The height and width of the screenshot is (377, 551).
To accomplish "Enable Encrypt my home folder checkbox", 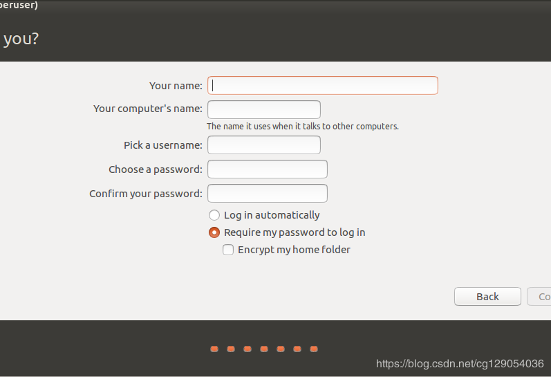I will (228, 250).
